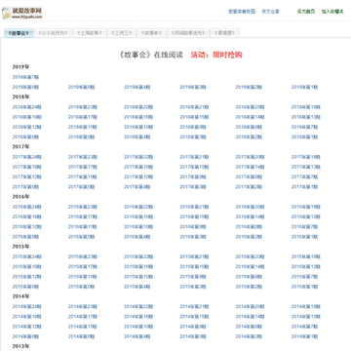Open issue 2017年第20期
This screenshot has width=351, height=351.
coord(250,157)
